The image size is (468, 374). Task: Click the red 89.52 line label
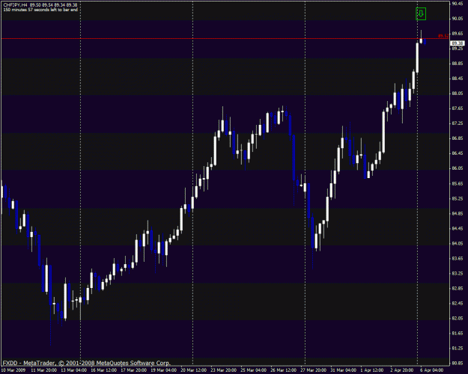coord(443,36)
